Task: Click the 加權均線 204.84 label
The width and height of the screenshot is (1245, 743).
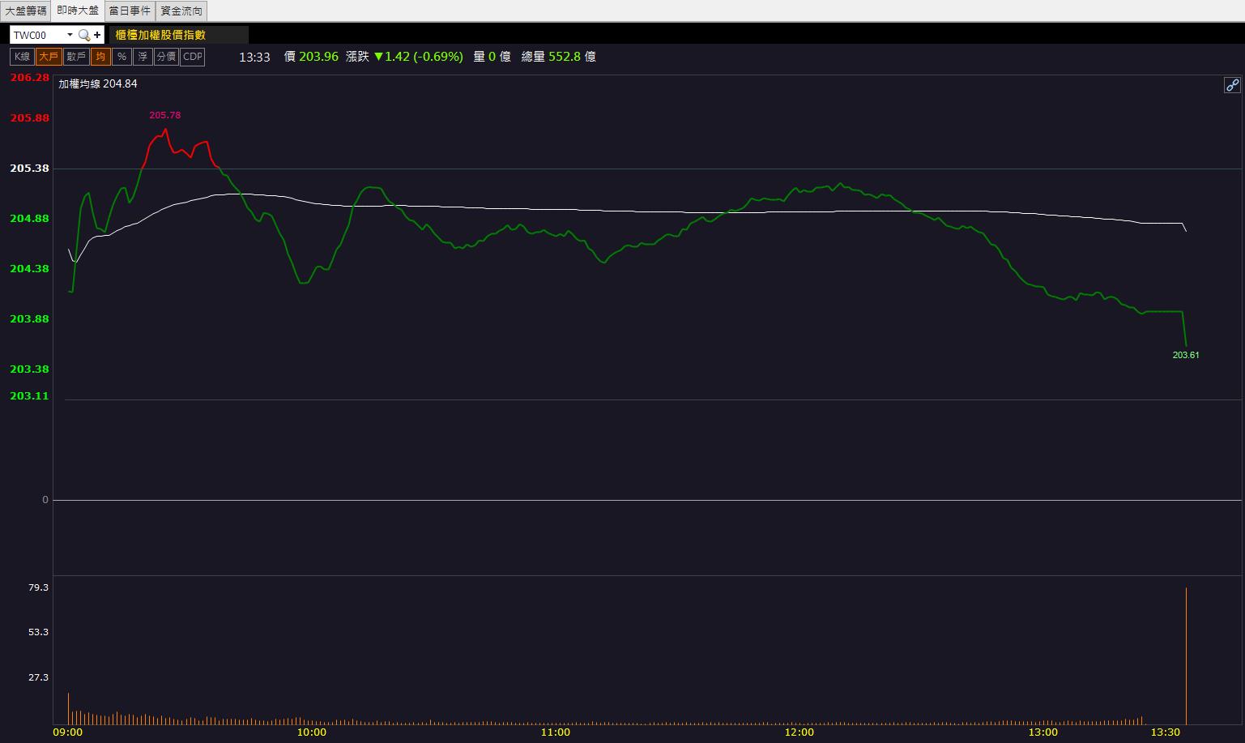Action: click(98, 83)
